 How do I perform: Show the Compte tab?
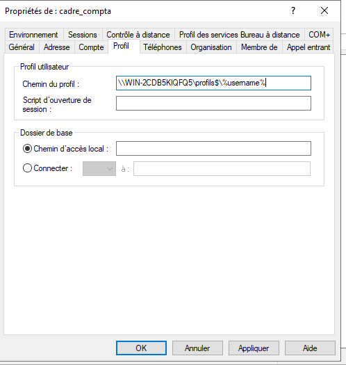pos(91,47)
